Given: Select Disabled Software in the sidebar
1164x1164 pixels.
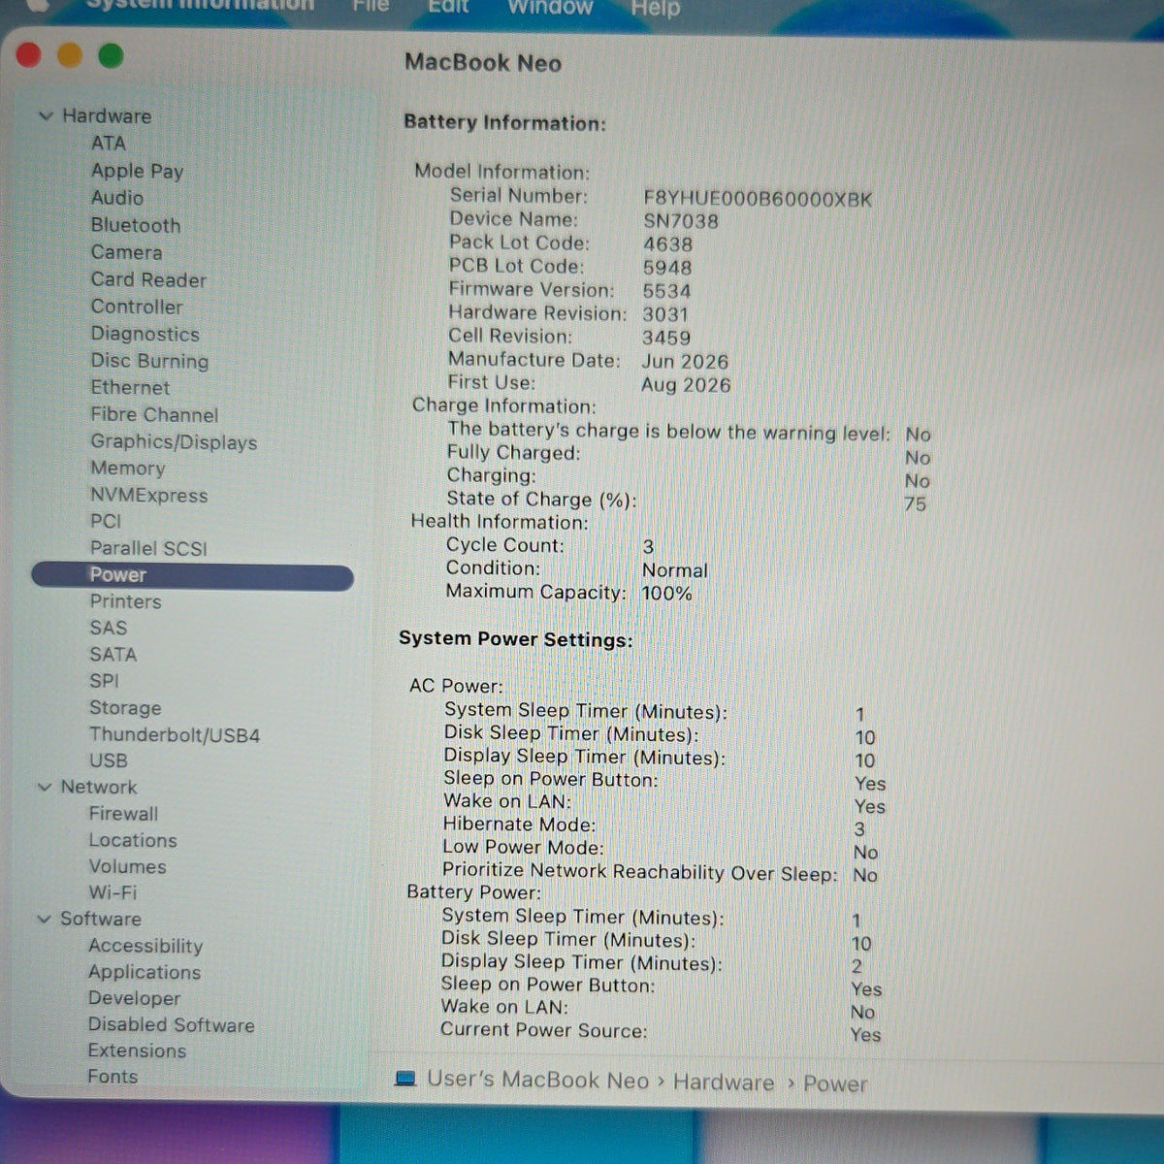Looking at the screenshot, I should click(x=172, y=1024).
